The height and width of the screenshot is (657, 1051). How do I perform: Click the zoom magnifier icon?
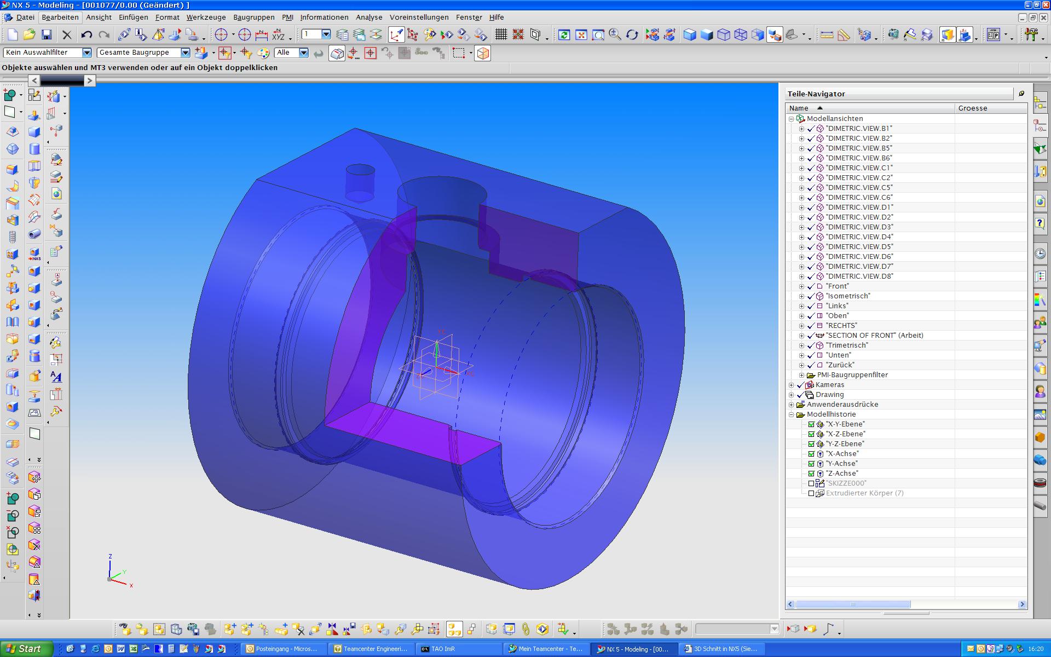(615, 35)
